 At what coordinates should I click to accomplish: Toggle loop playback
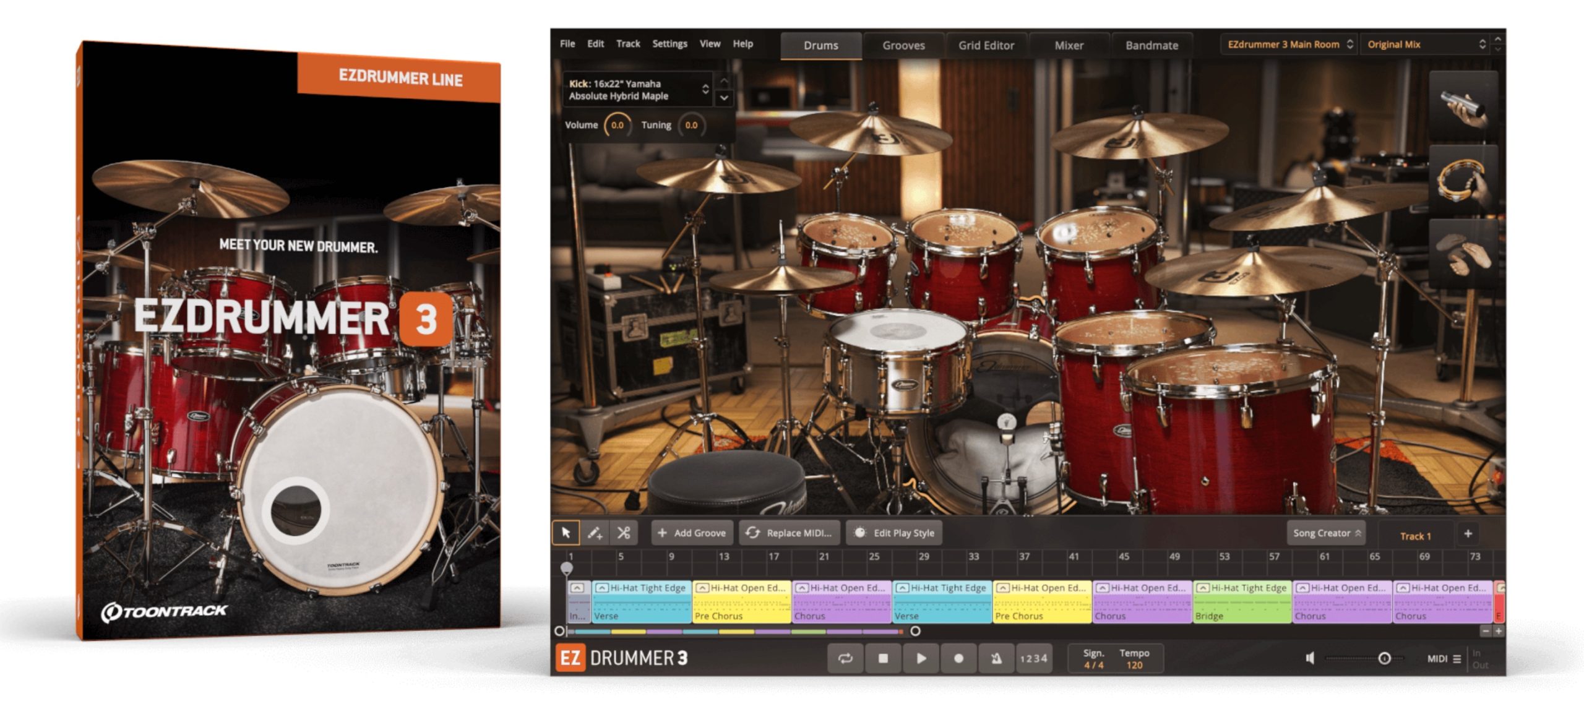pyautogui.click(x=845, y=658)
